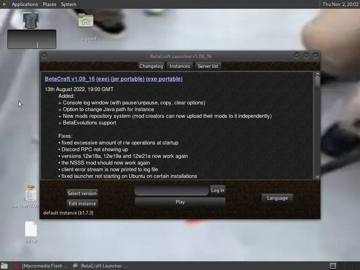Open the nd.txt file icon
Viewport: 360px width, 270px height.
pos(31,229)
